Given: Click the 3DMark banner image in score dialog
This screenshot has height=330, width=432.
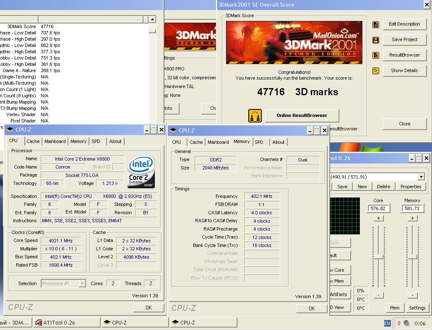Looking at the screenshot, I should point(294,43).
